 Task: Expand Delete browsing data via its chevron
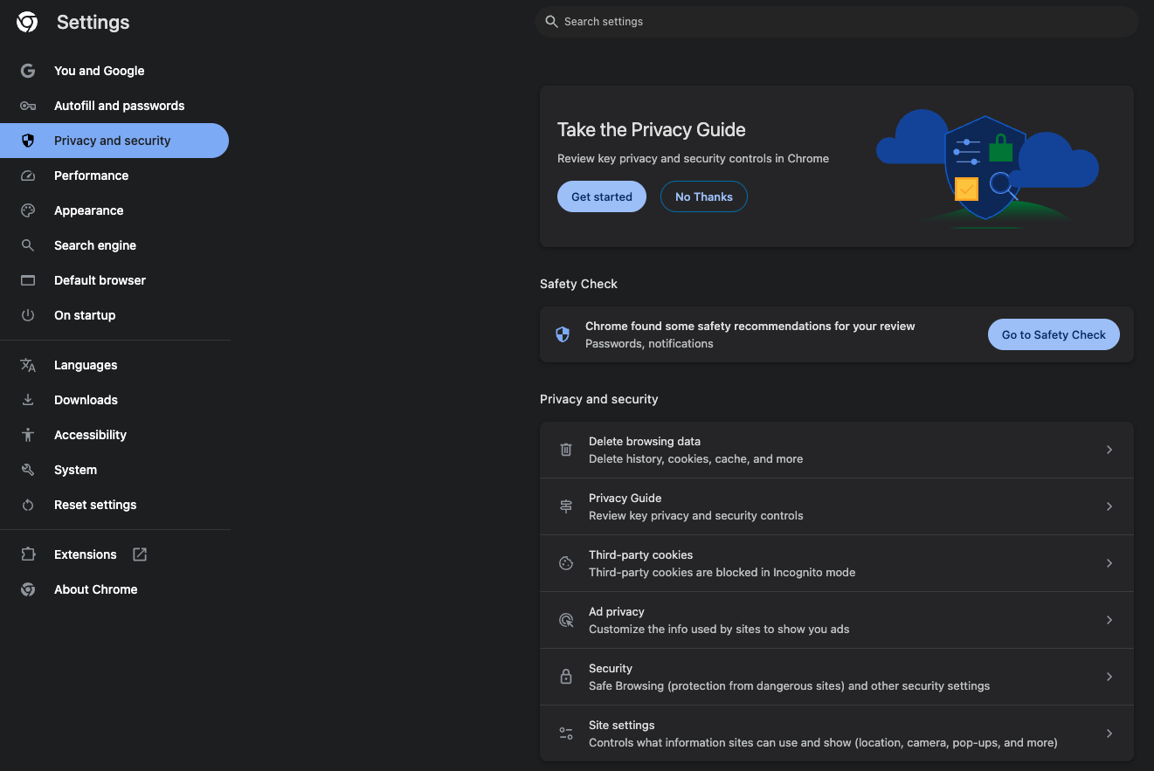(1109, 450)
